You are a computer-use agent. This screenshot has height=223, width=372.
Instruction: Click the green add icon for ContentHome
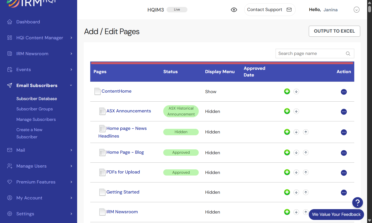coord(287,91)
